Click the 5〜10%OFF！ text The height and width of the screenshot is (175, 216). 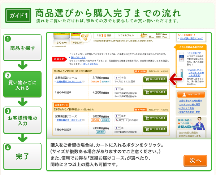(x=186, y=35)
